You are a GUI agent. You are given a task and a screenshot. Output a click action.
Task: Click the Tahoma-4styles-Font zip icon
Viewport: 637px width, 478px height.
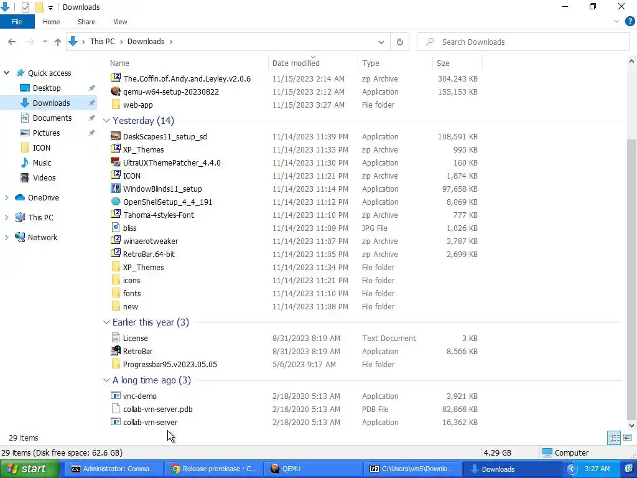115,215
